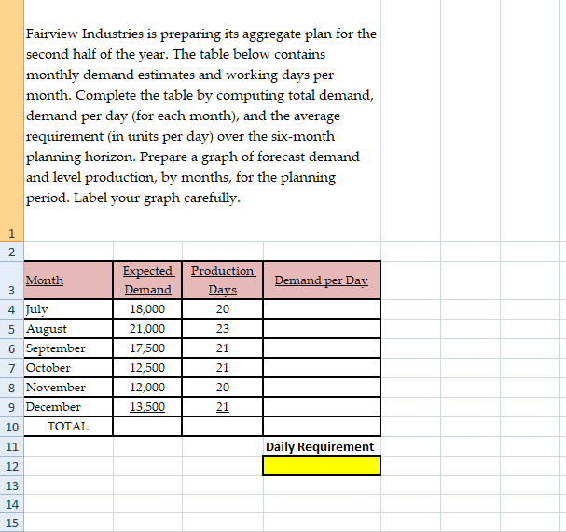Image resolution: width=566 pixels, height=532 pixels.
Task: Click the Production Days header cell
Action: (x=223, y=280)
